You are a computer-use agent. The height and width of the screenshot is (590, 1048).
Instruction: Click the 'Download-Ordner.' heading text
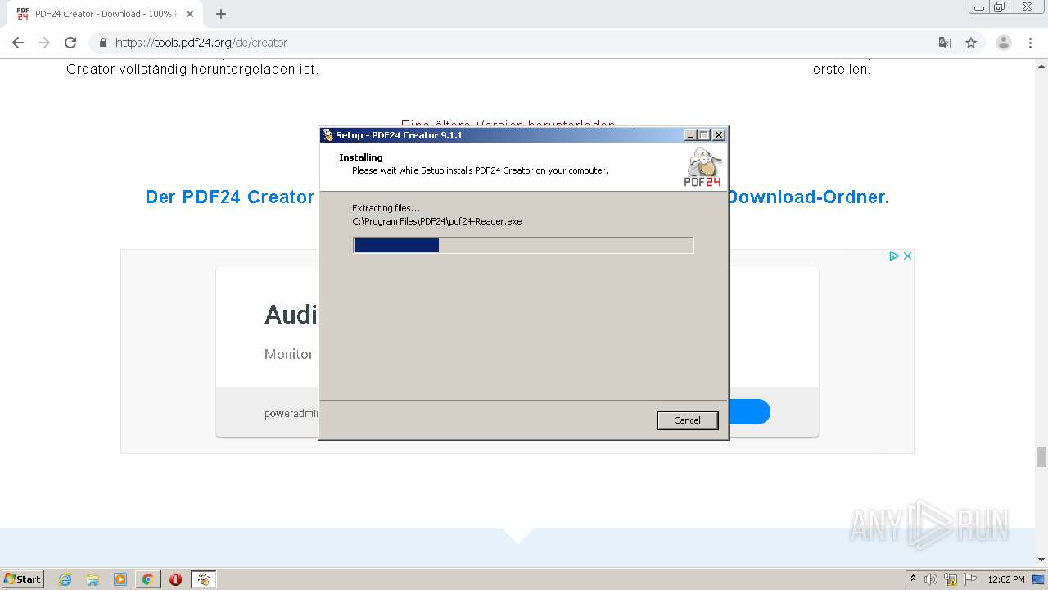pyautogui.click(x=808, y=197)
